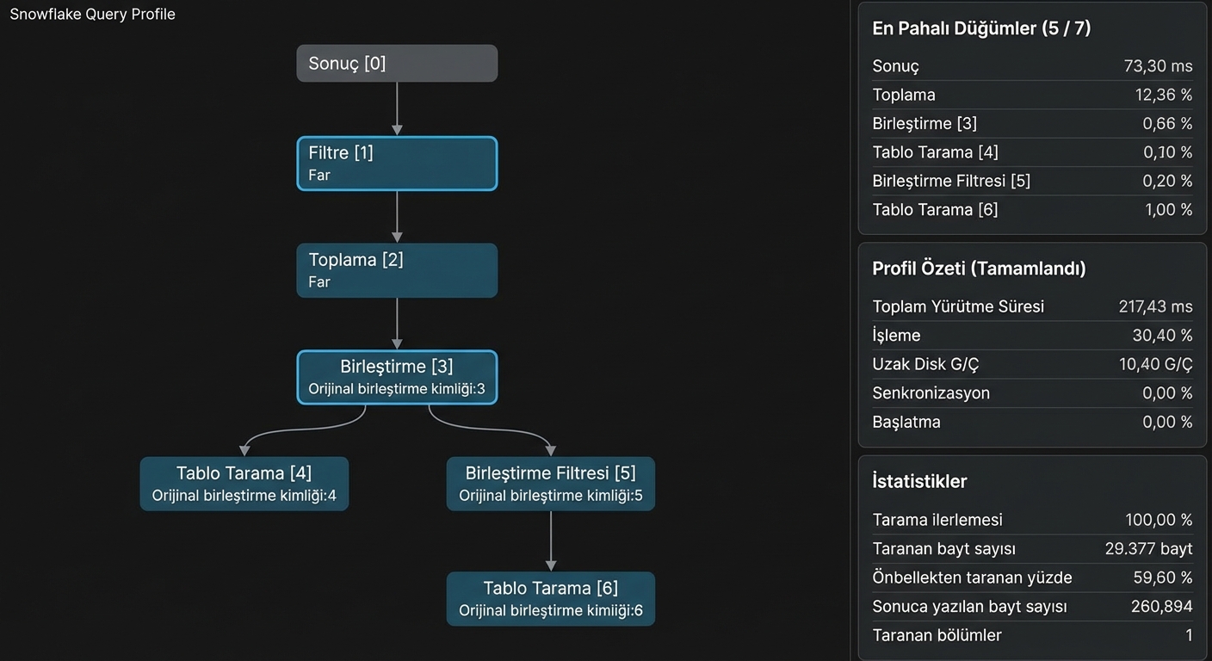Select the Toplama [2] node
The width and height of the screenshot is (1212, 661).
pyautogui.click(x=397, y=270)
